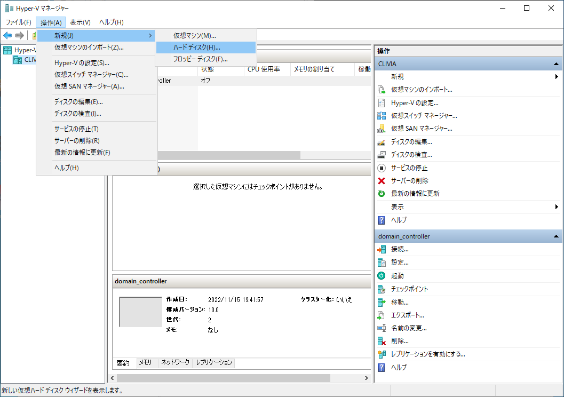Click the ディスクの検査 icon in actions pane

coord(382,155)
